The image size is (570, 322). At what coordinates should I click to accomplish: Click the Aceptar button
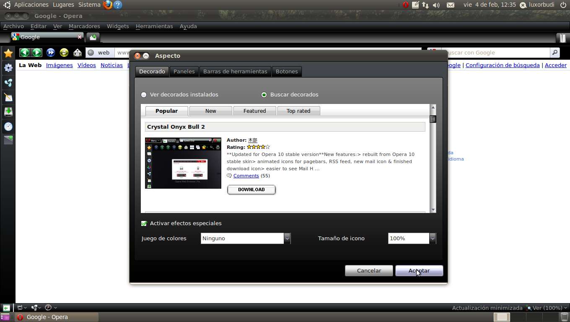point(419,271)
